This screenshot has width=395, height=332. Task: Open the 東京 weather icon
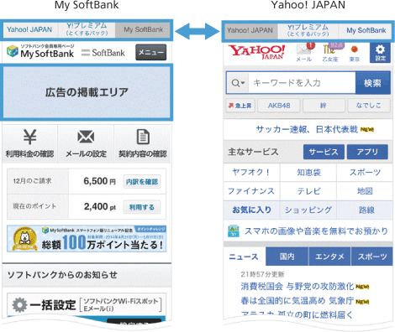point(355,53)
